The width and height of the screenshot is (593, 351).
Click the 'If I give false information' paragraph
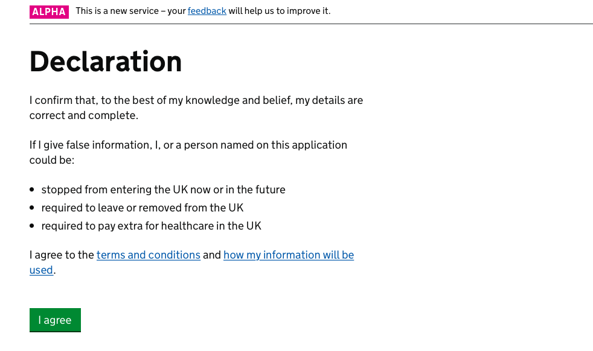pyautogui.click(x=188, y=152)
